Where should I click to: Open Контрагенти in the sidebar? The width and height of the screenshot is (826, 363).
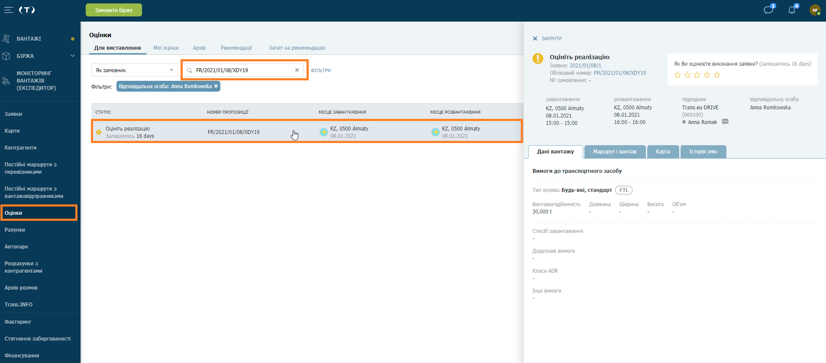(x=20, y=148)
